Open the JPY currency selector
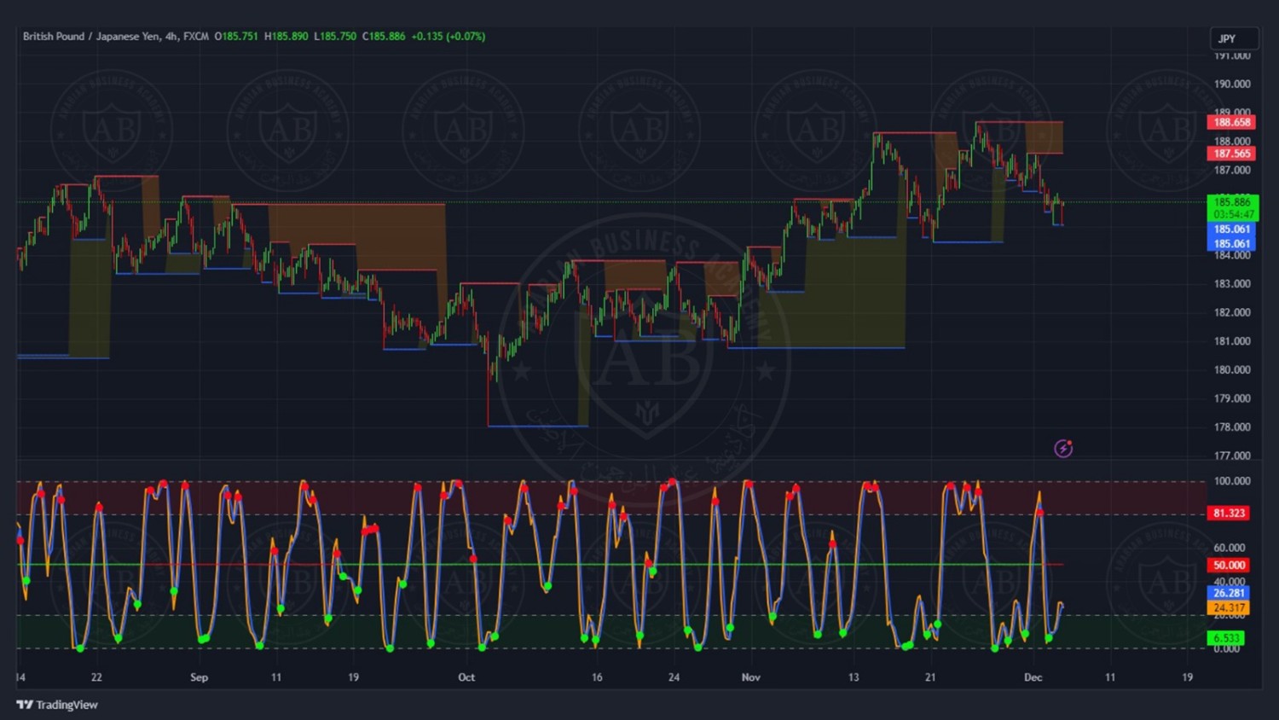1279x720 pixels. point(1233,39)
